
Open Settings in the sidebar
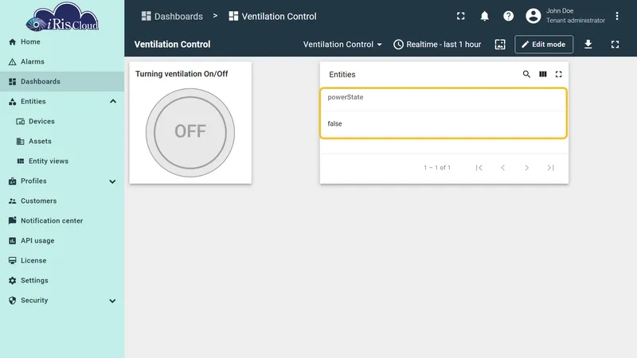click(62, 281)
